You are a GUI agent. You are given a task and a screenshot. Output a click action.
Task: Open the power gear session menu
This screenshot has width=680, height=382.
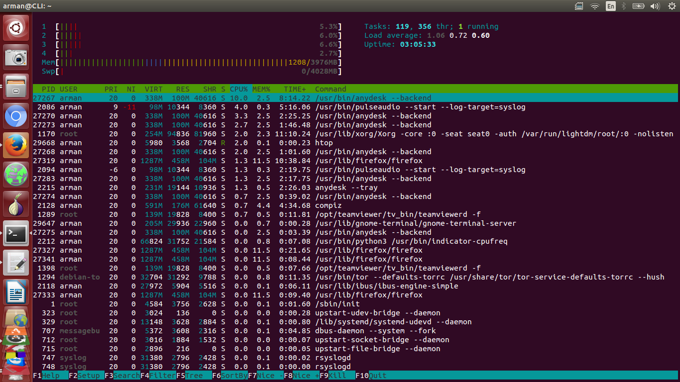(671, 6)
